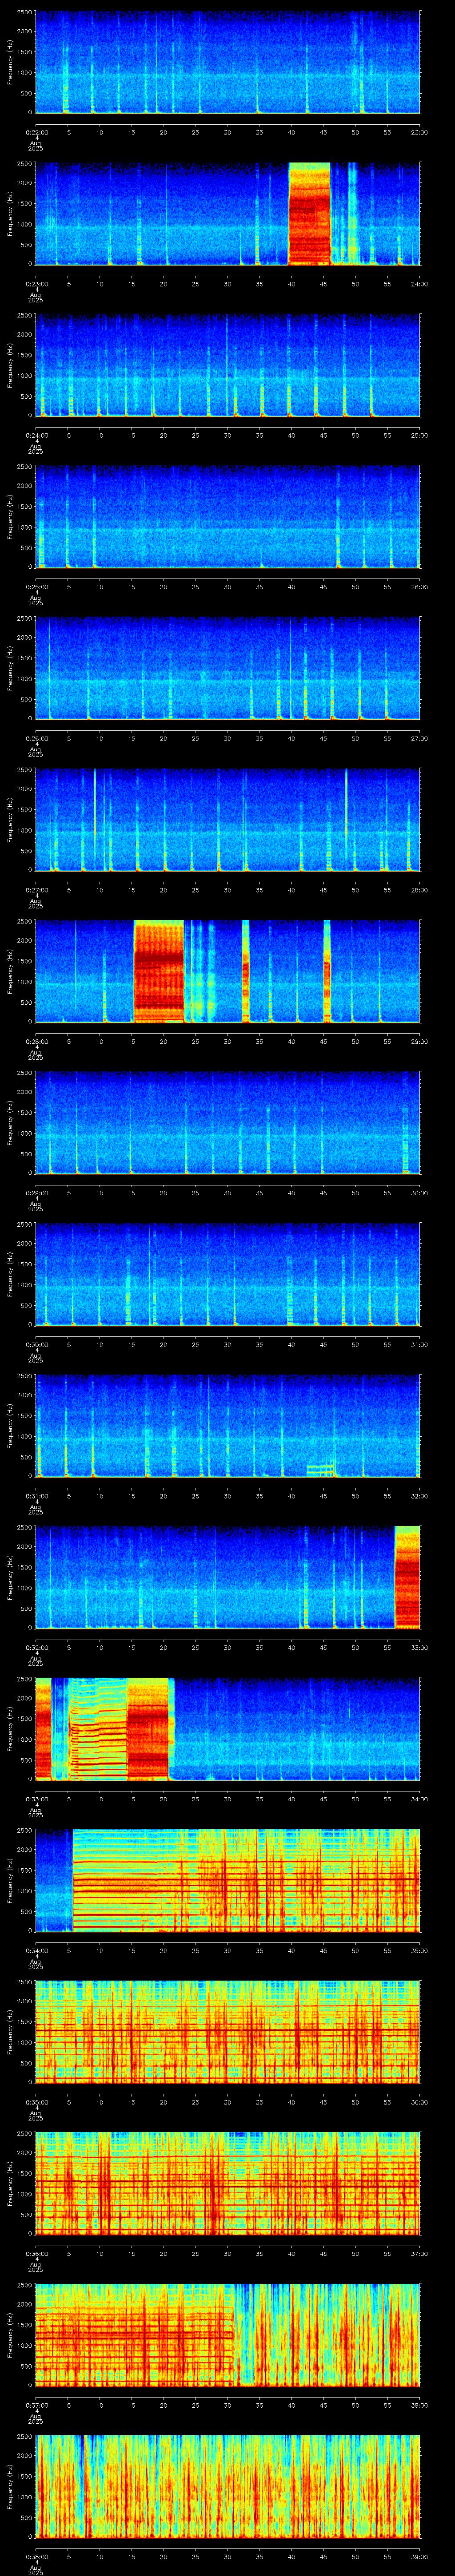Click the 0:30:00 start time label
This screenshot has width=455, height=2576.
[36, 1344]
